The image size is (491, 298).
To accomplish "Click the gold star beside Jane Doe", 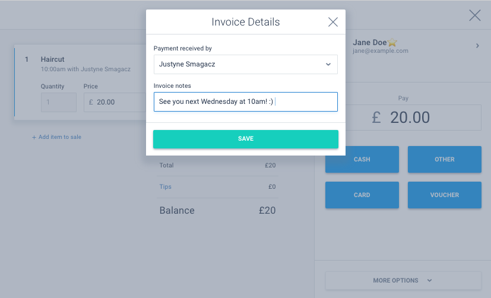I will pos(392,43).
